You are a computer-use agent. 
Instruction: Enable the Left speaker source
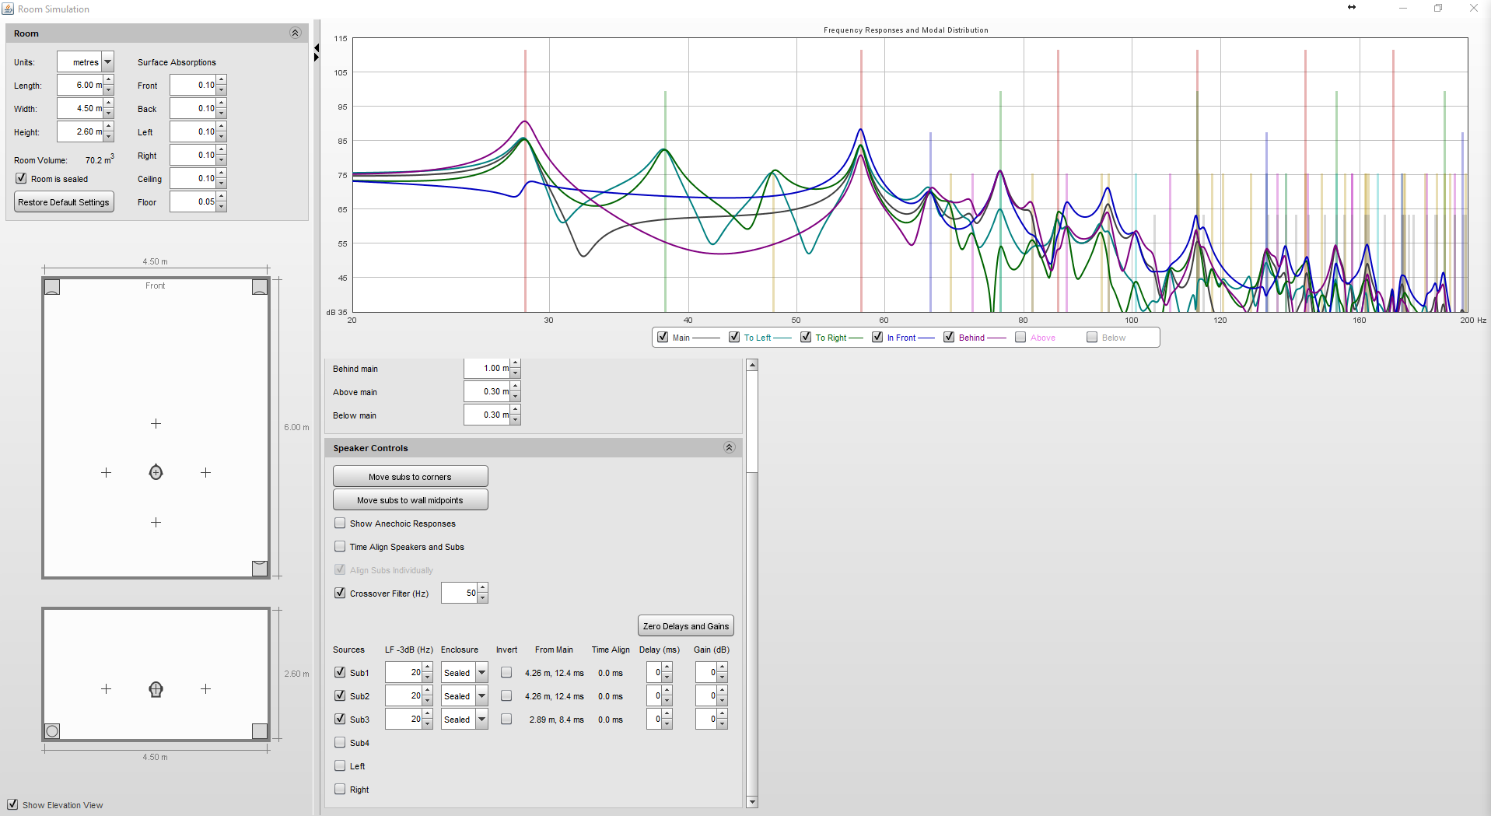point(340,765)
